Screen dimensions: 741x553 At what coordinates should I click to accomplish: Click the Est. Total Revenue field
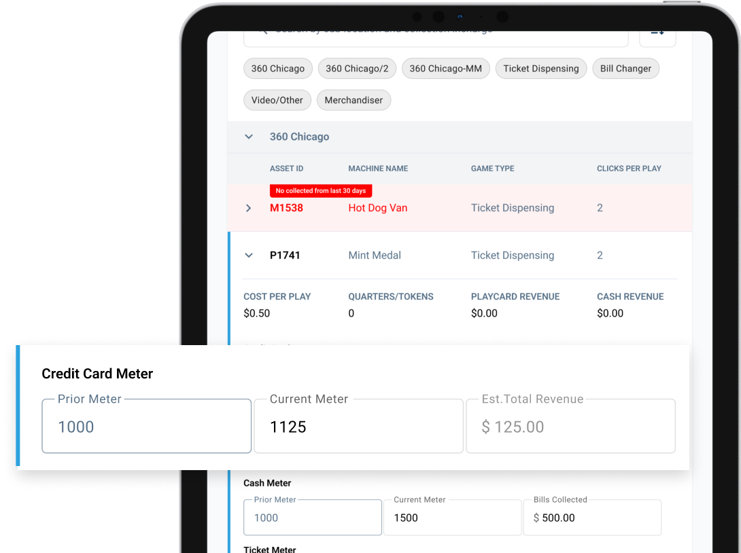(x=570, y=427)
